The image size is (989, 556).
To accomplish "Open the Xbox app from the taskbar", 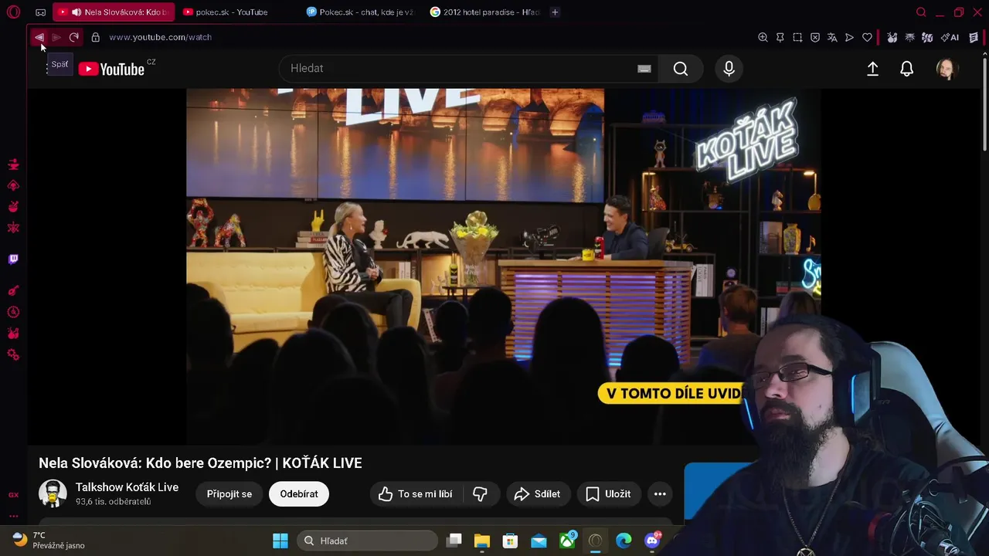I will 567,541.
